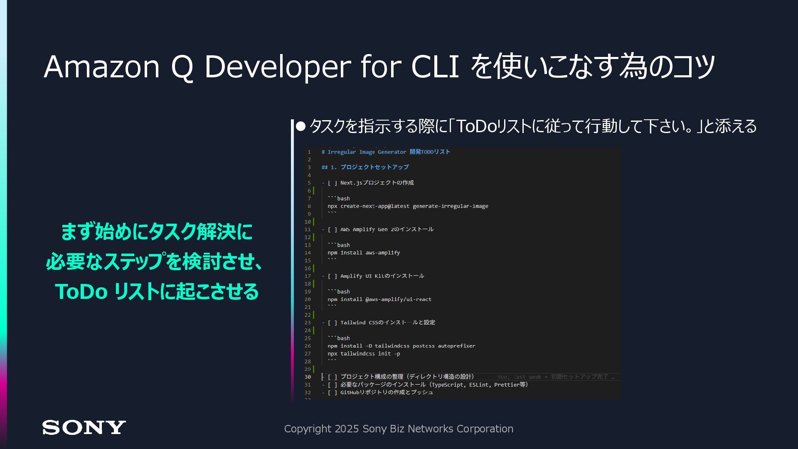Click the code line 'npm install aws-amplify'
This screenshot has height=449, width=798.
point(364,253)
